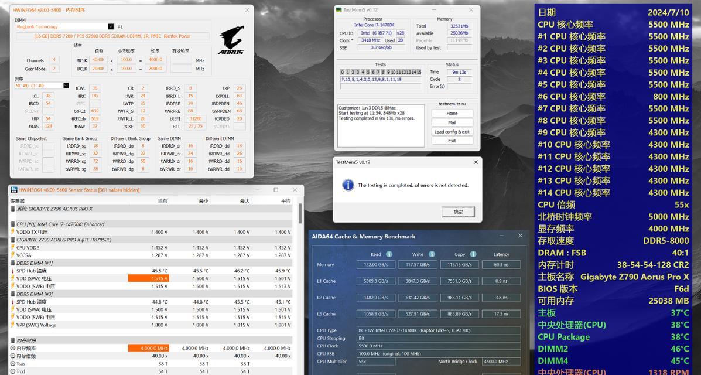The image size is (701, 375).
Task: Open the info icon next to Write in AIDA64
Action: tap(432, 254)
